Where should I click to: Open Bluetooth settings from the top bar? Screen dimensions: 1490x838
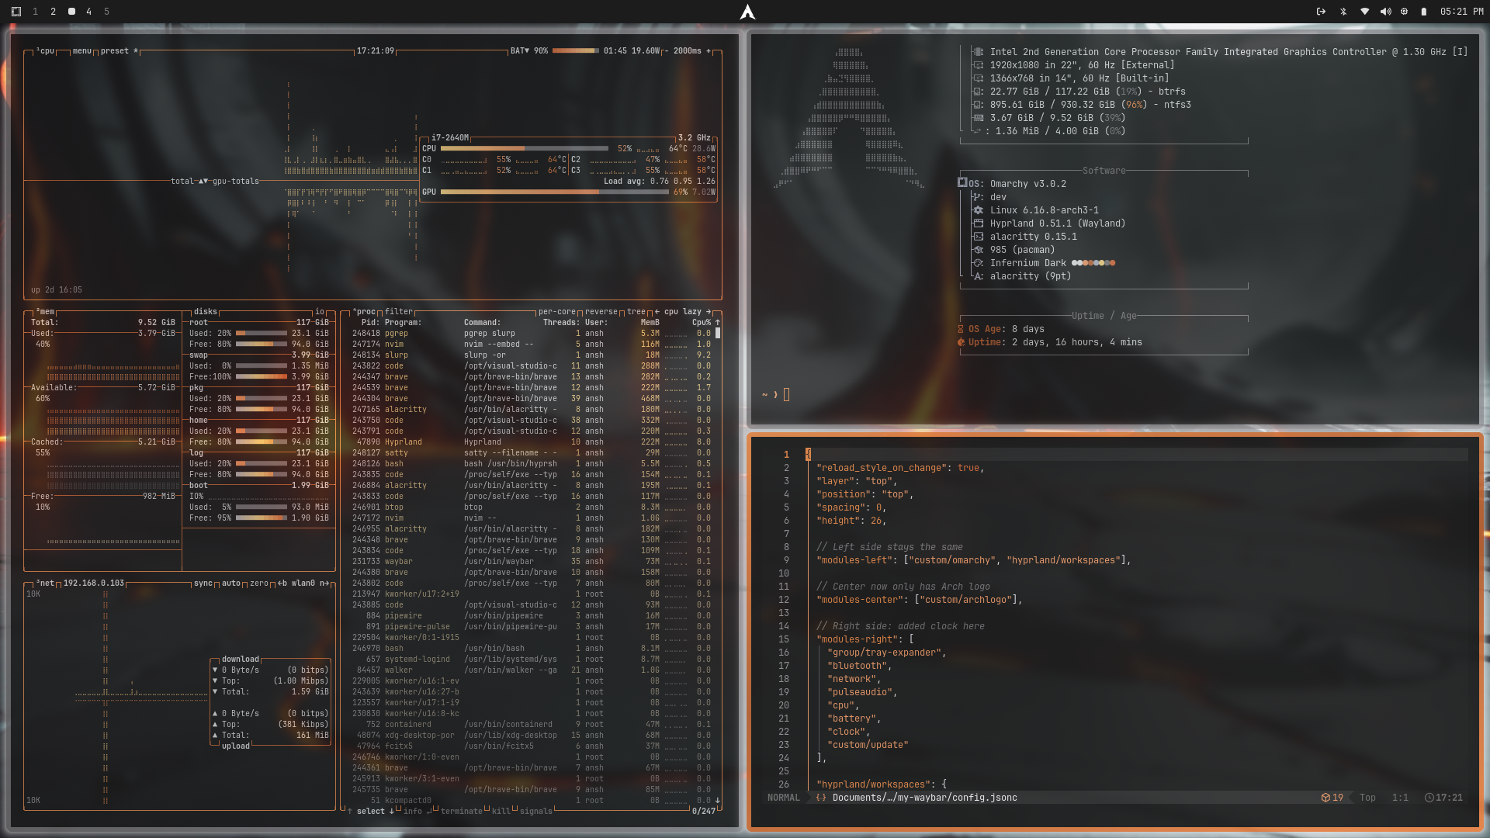[x=1343, y=12]
